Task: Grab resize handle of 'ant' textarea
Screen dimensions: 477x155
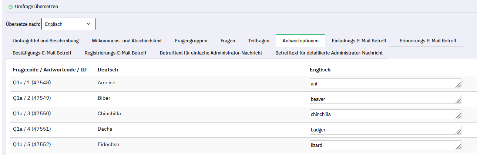Action: (x=458, y=86)
